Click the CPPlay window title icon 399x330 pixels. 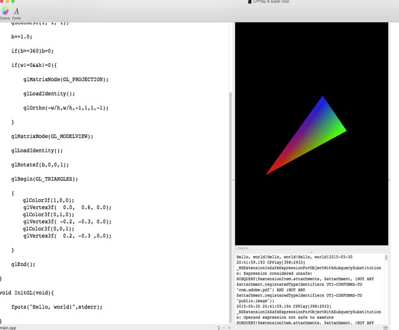pyautogui.click(x=250, y=1)
